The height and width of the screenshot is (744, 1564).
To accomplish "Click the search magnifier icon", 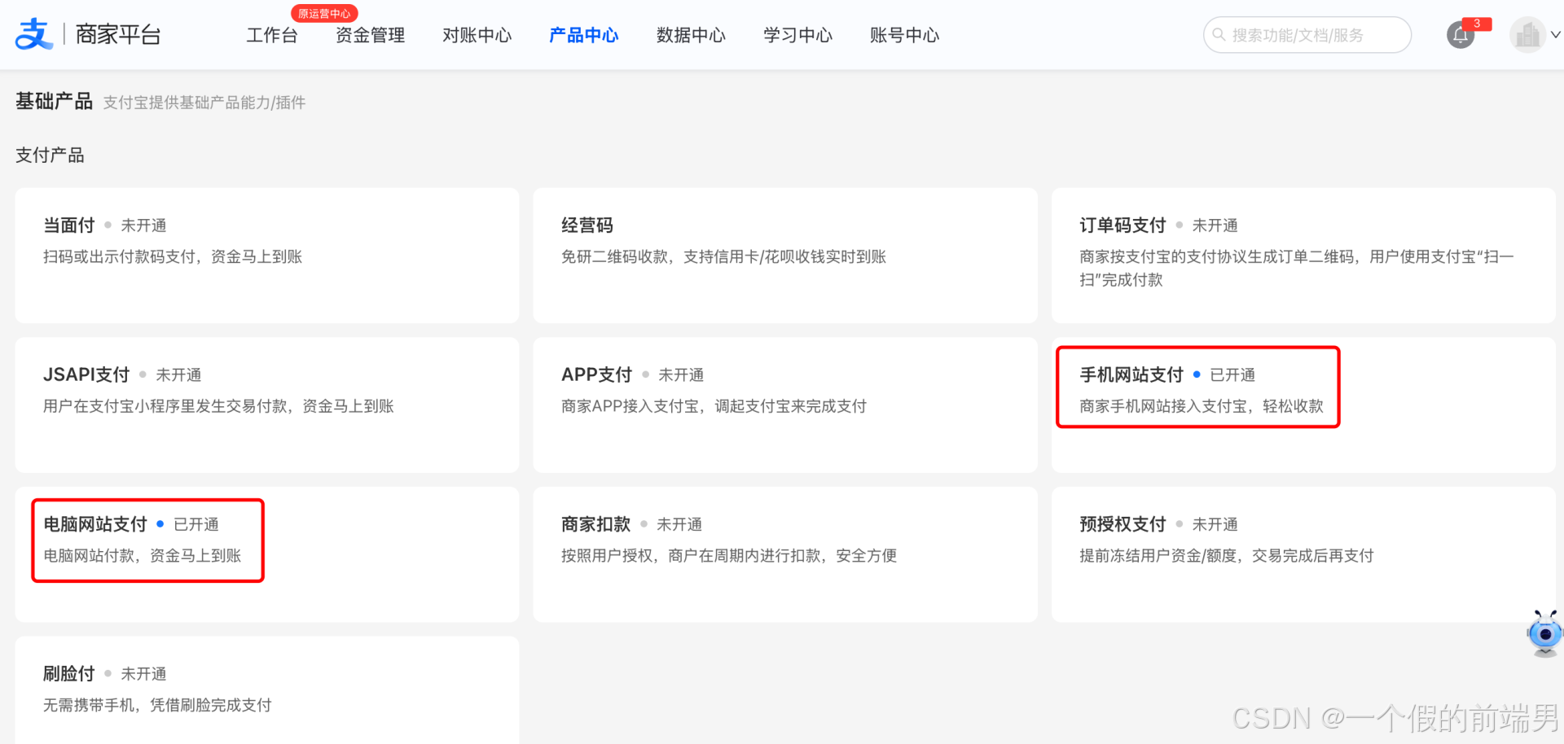I will [1219, 35].
